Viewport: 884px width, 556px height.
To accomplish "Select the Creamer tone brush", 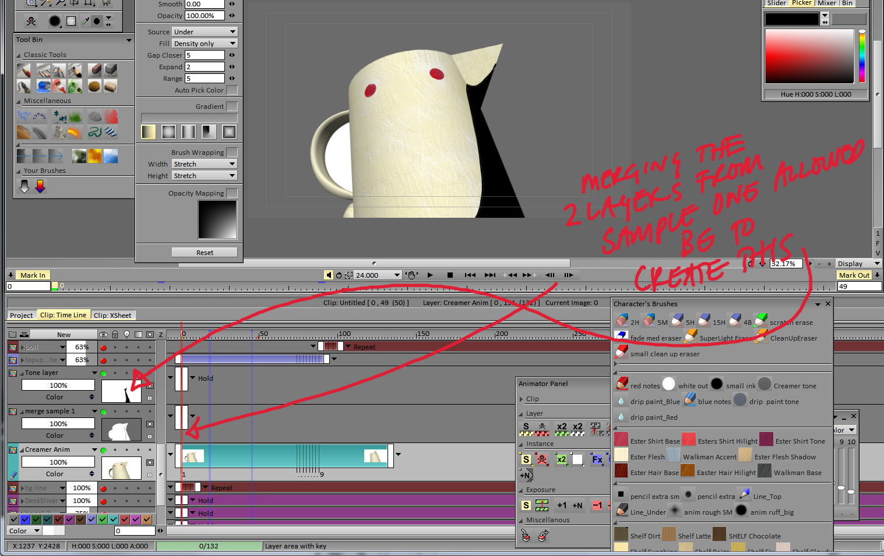I will (x=765, y=384).
